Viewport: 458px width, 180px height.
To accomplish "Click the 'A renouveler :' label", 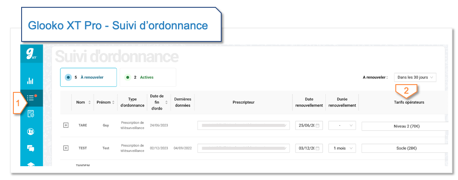I will pyautogui.click(x=375, y=78).
